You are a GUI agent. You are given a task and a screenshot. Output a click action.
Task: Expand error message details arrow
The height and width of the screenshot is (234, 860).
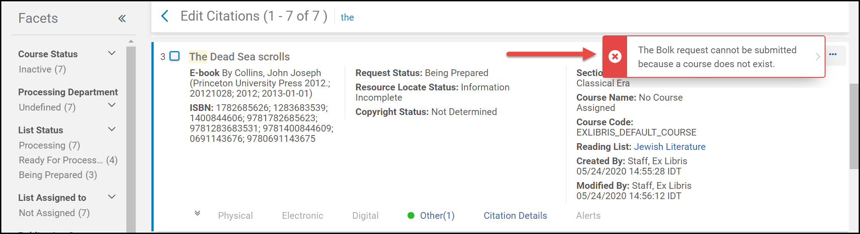(x=817, y=56)
